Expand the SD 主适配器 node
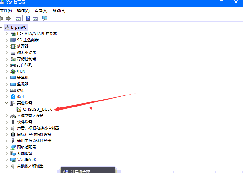This screenshot has height=173, width=243. click(x=7, y=40)
